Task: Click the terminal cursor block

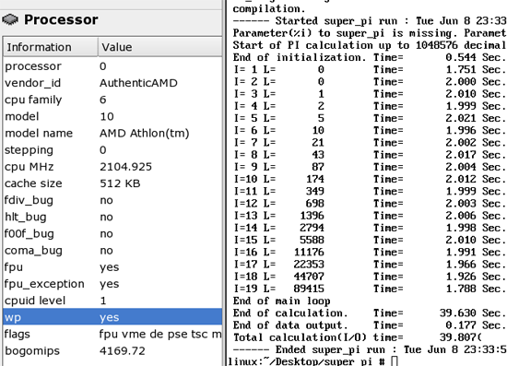Action: tap(395, 361)
